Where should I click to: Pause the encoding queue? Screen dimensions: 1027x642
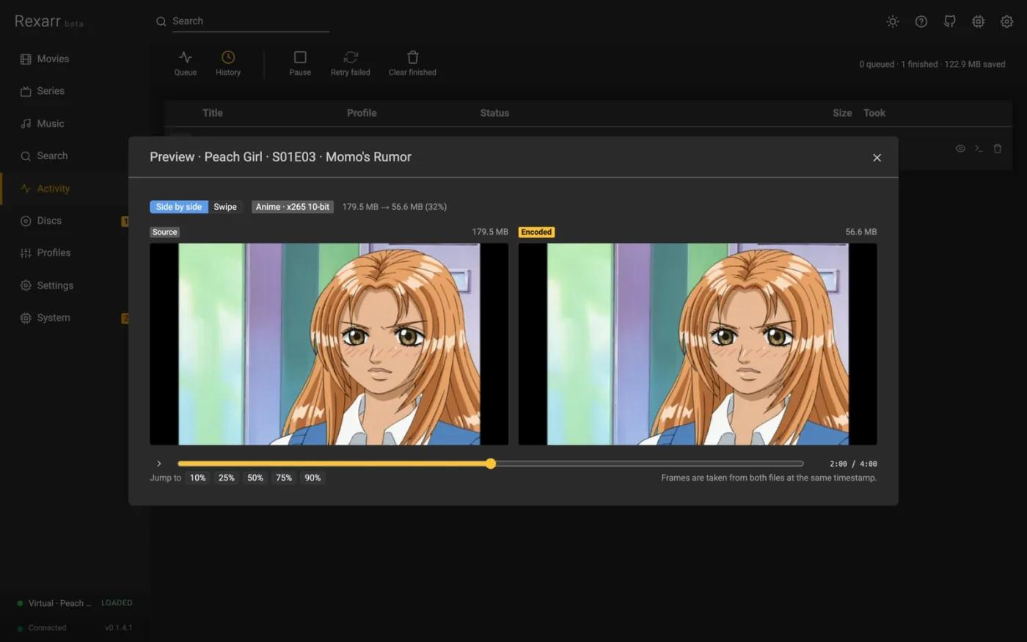(x=300, y=63)
